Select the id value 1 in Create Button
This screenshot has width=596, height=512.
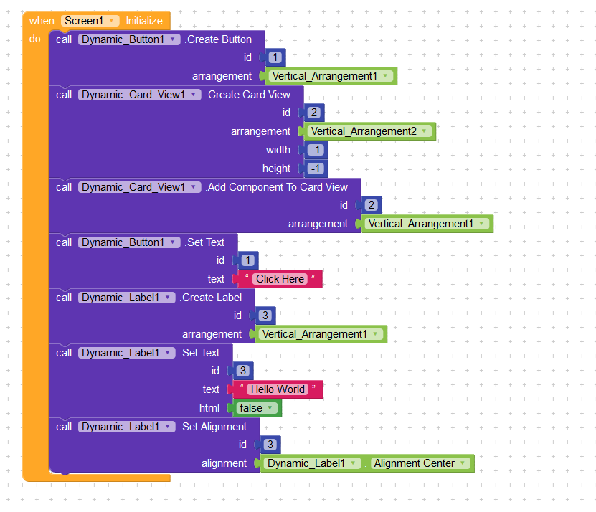(275, 58)
